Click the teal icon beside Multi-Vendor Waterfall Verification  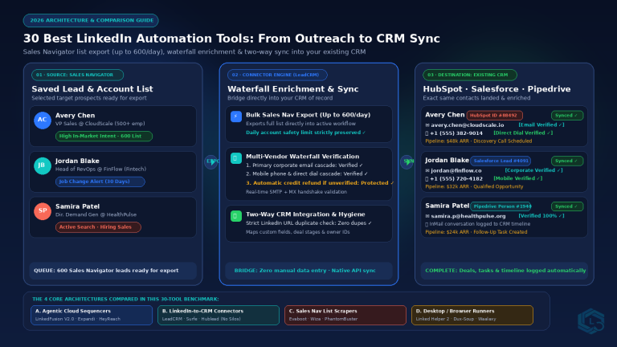[x=236, y=158]
